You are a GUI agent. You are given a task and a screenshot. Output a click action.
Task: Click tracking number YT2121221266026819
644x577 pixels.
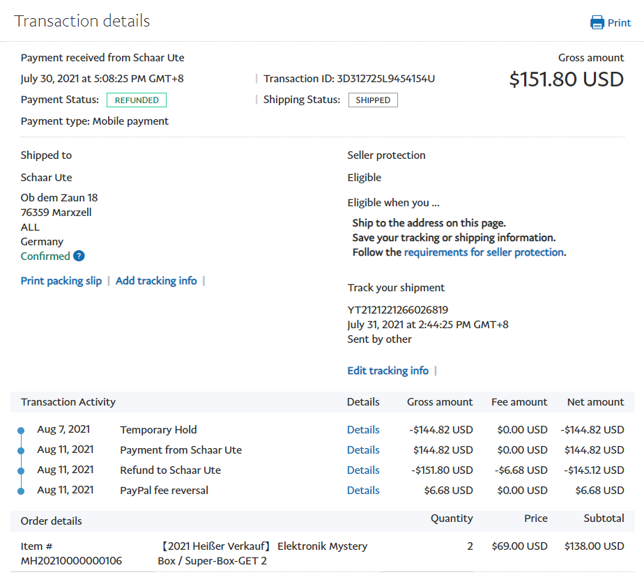[x=398, y=310]
